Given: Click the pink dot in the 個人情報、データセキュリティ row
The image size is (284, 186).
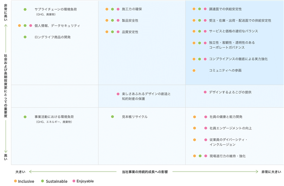Looking at the screenshot, I should (31, 26).
